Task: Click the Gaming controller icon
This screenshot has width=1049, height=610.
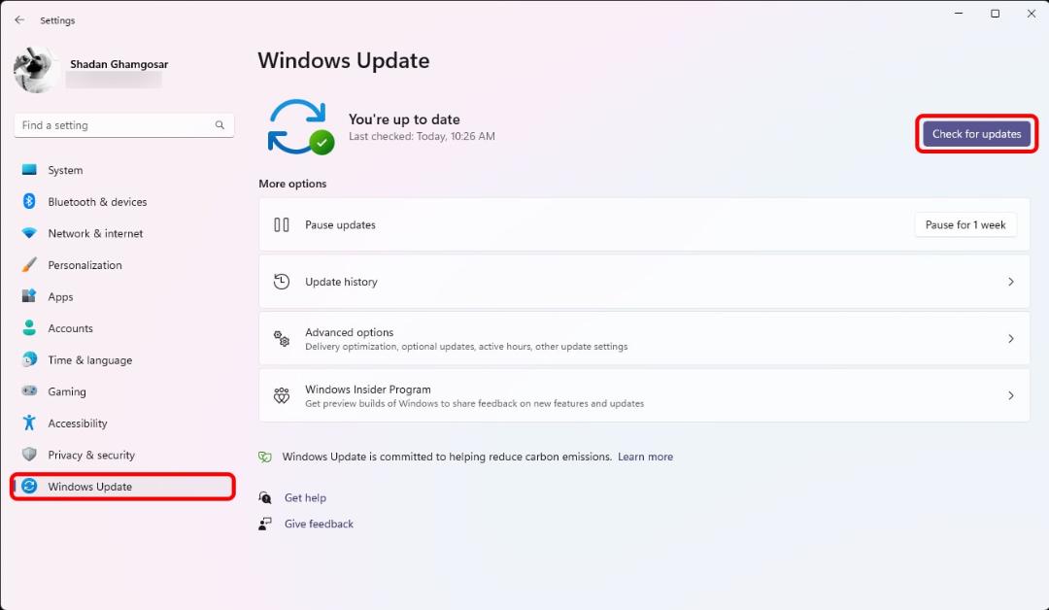Action: (29, 390)
